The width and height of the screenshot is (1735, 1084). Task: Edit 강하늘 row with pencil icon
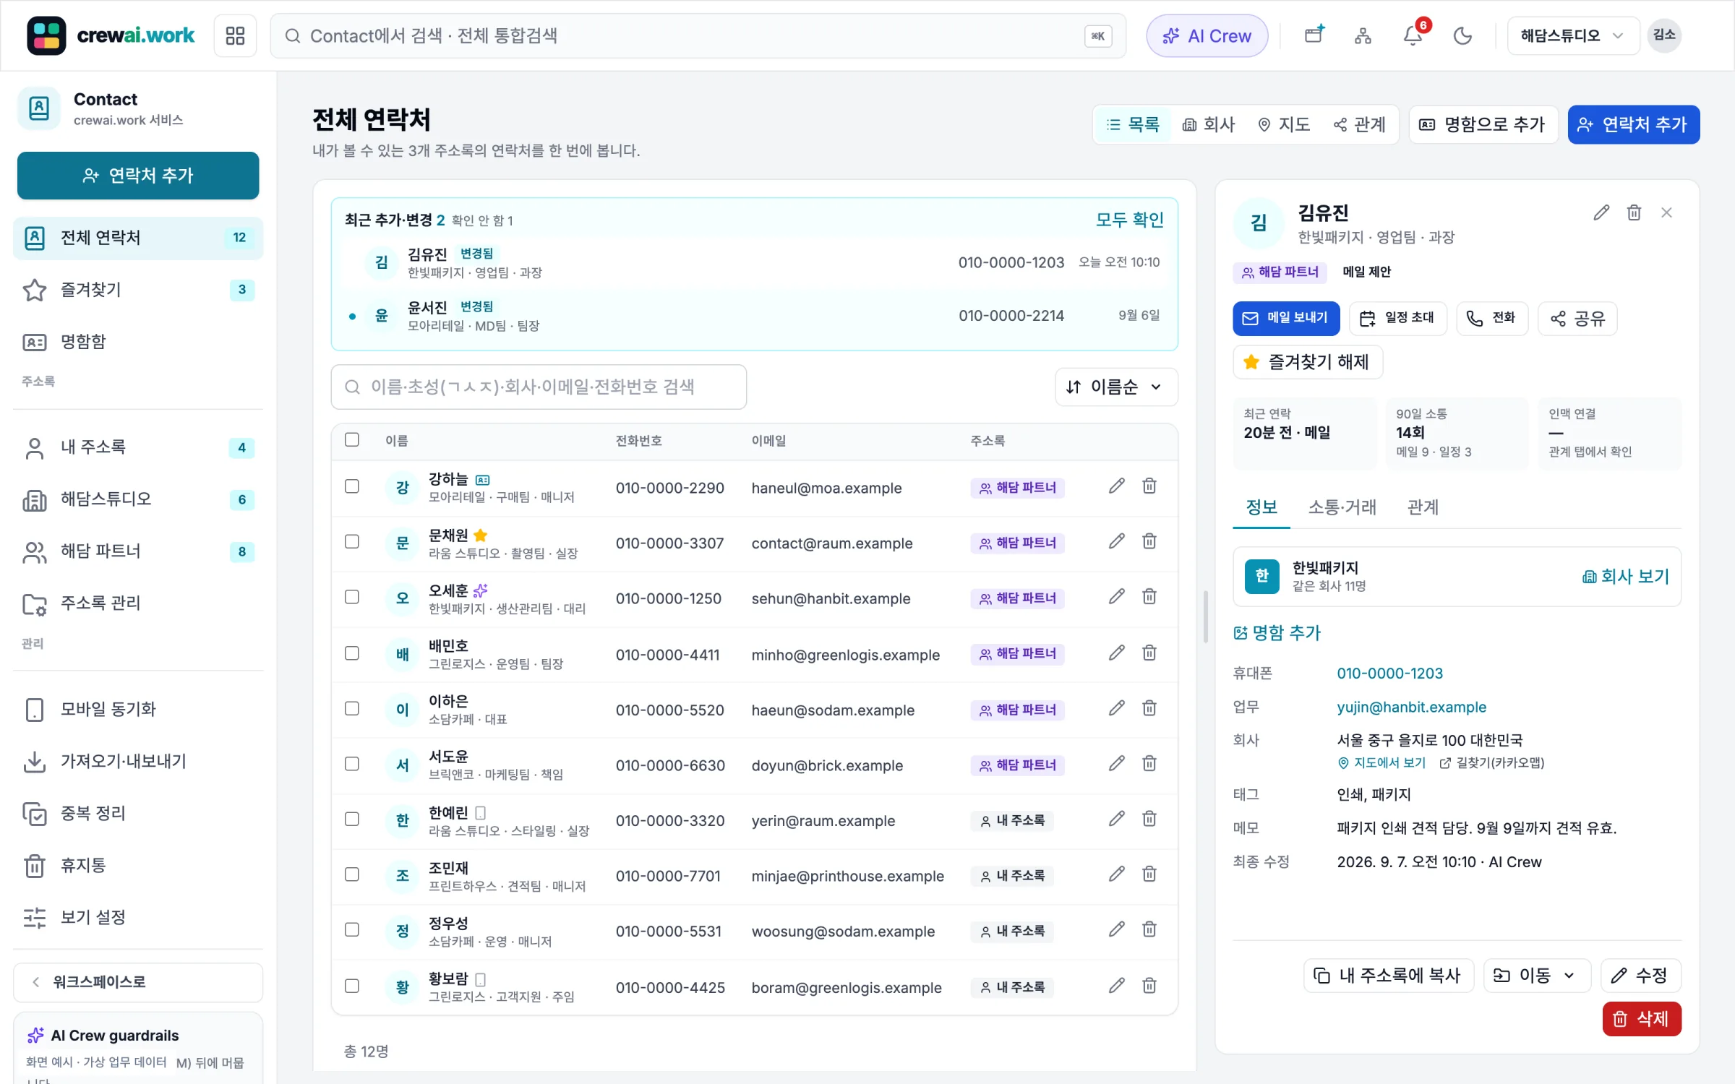1117,486
